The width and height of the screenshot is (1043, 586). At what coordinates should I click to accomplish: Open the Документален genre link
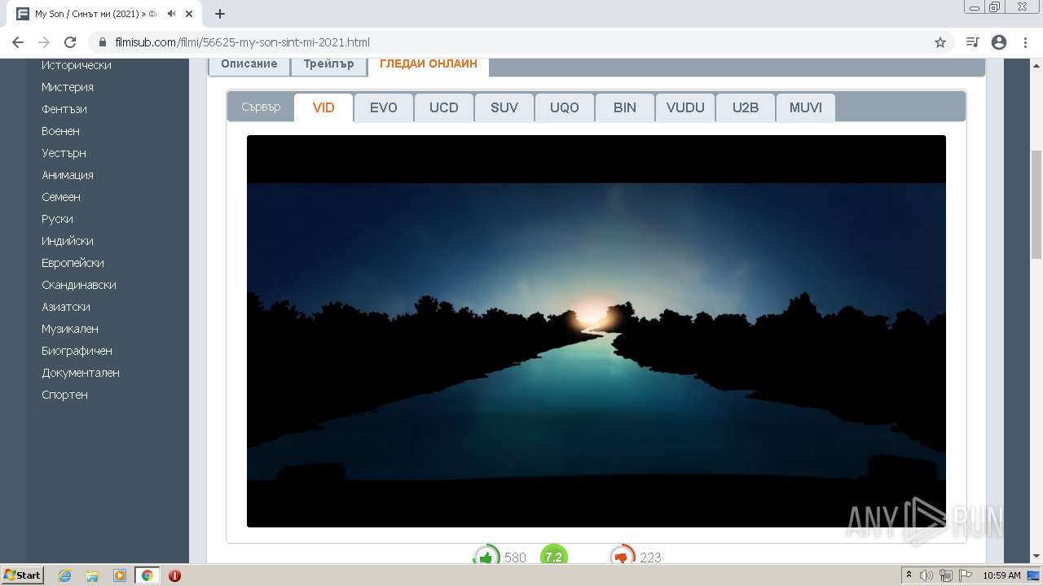click(81, 373)
